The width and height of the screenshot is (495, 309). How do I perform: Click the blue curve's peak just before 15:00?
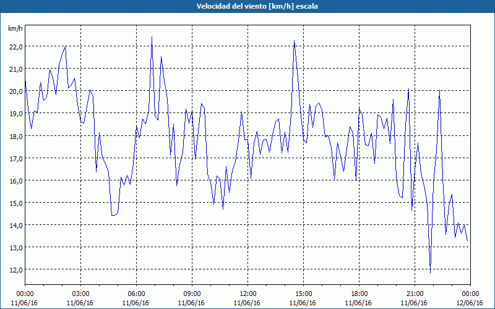[295, 41]
